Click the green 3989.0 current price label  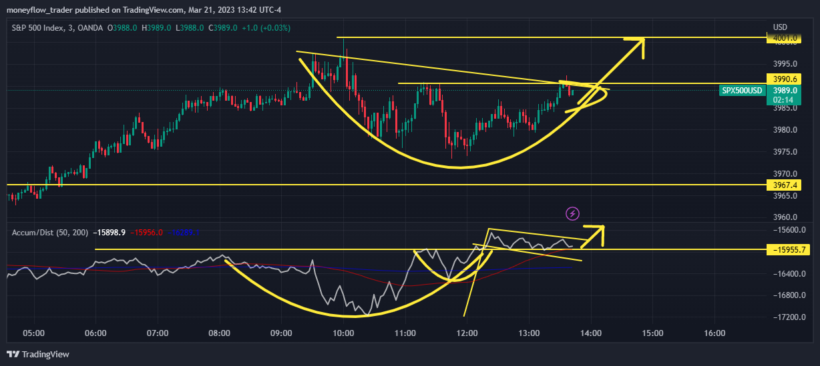(784, 90)
